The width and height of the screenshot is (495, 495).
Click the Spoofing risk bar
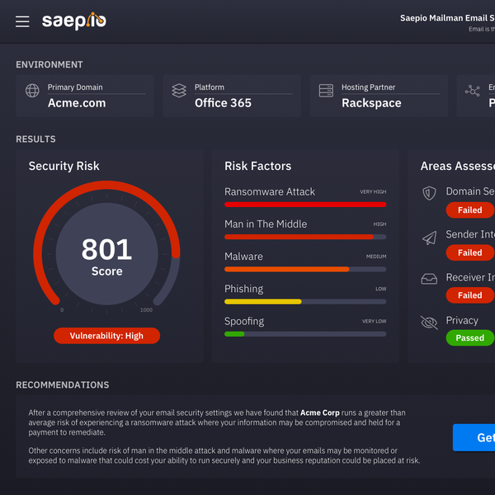point(305,334)
